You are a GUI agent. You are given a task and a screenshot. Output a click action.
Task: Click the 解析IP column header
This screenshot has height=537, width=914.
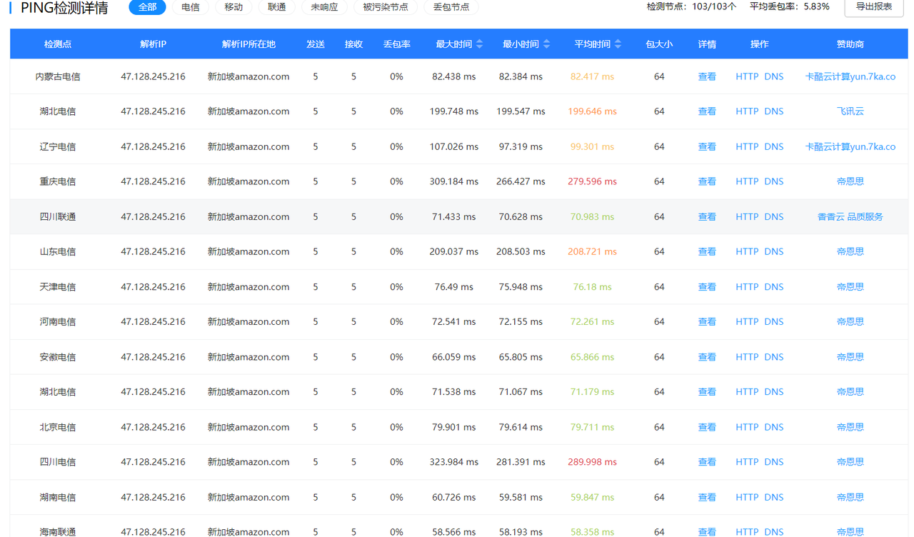click(153, 44)
